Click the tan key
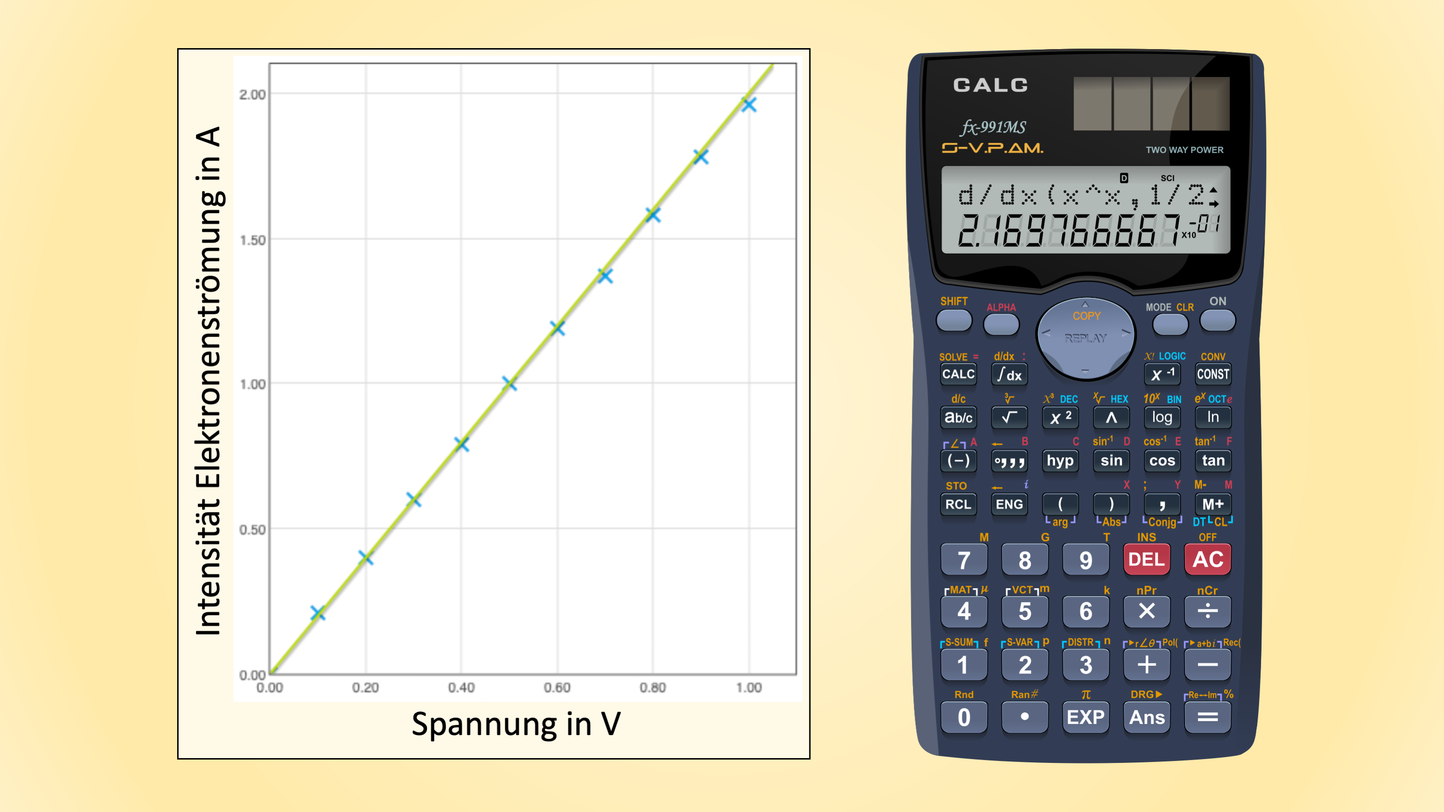1444x812 pixels. tap(1213, 461)
